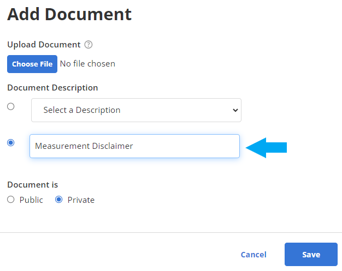Click the chevron arrow of the description dropdown
This screenshot has width=342, height=271.
coord(235,110)
